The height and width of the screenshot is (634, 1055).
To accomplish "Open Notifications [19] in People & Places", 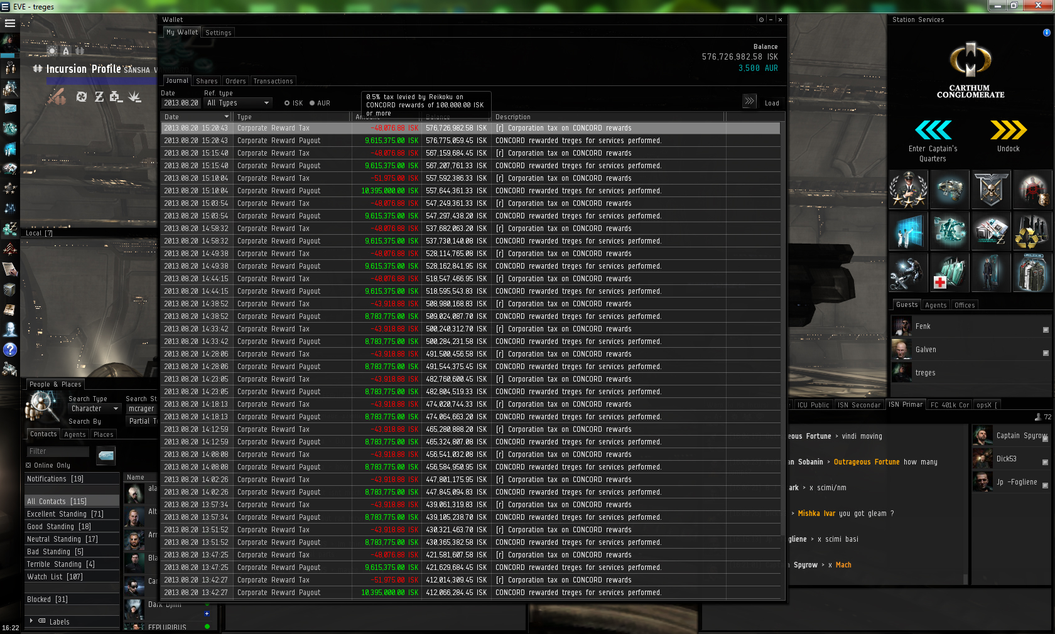I will pos(72,478).
